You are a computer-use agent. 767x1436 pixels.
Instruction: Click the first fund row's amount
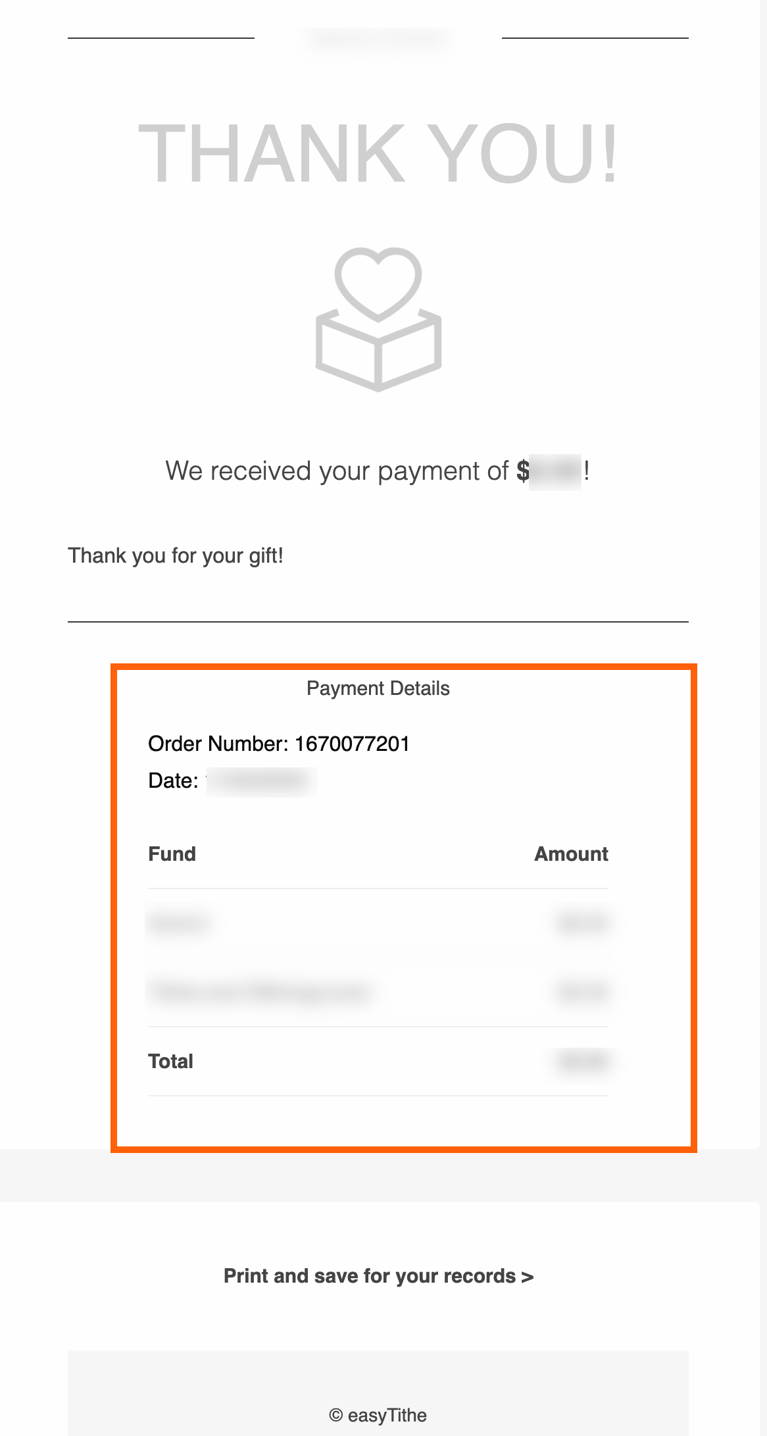tap(581, 923)
